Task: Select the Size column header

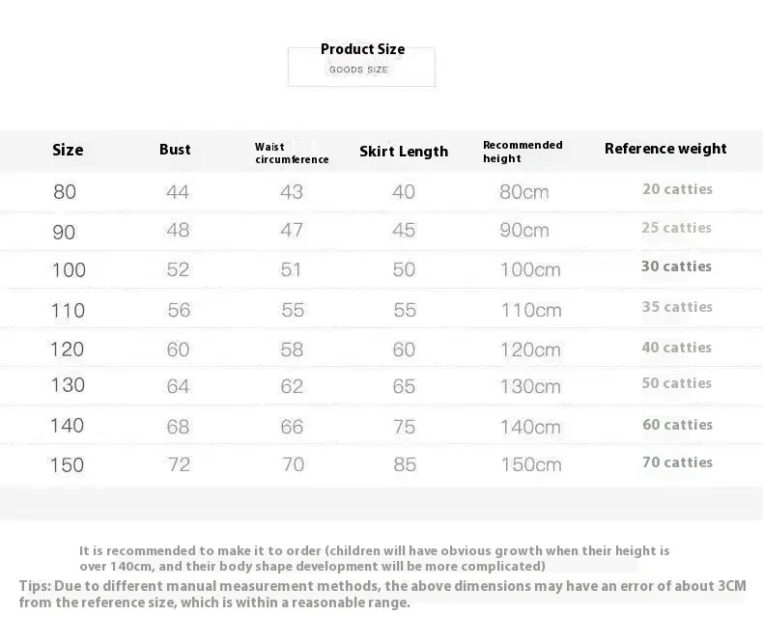Action: (68, 150)
